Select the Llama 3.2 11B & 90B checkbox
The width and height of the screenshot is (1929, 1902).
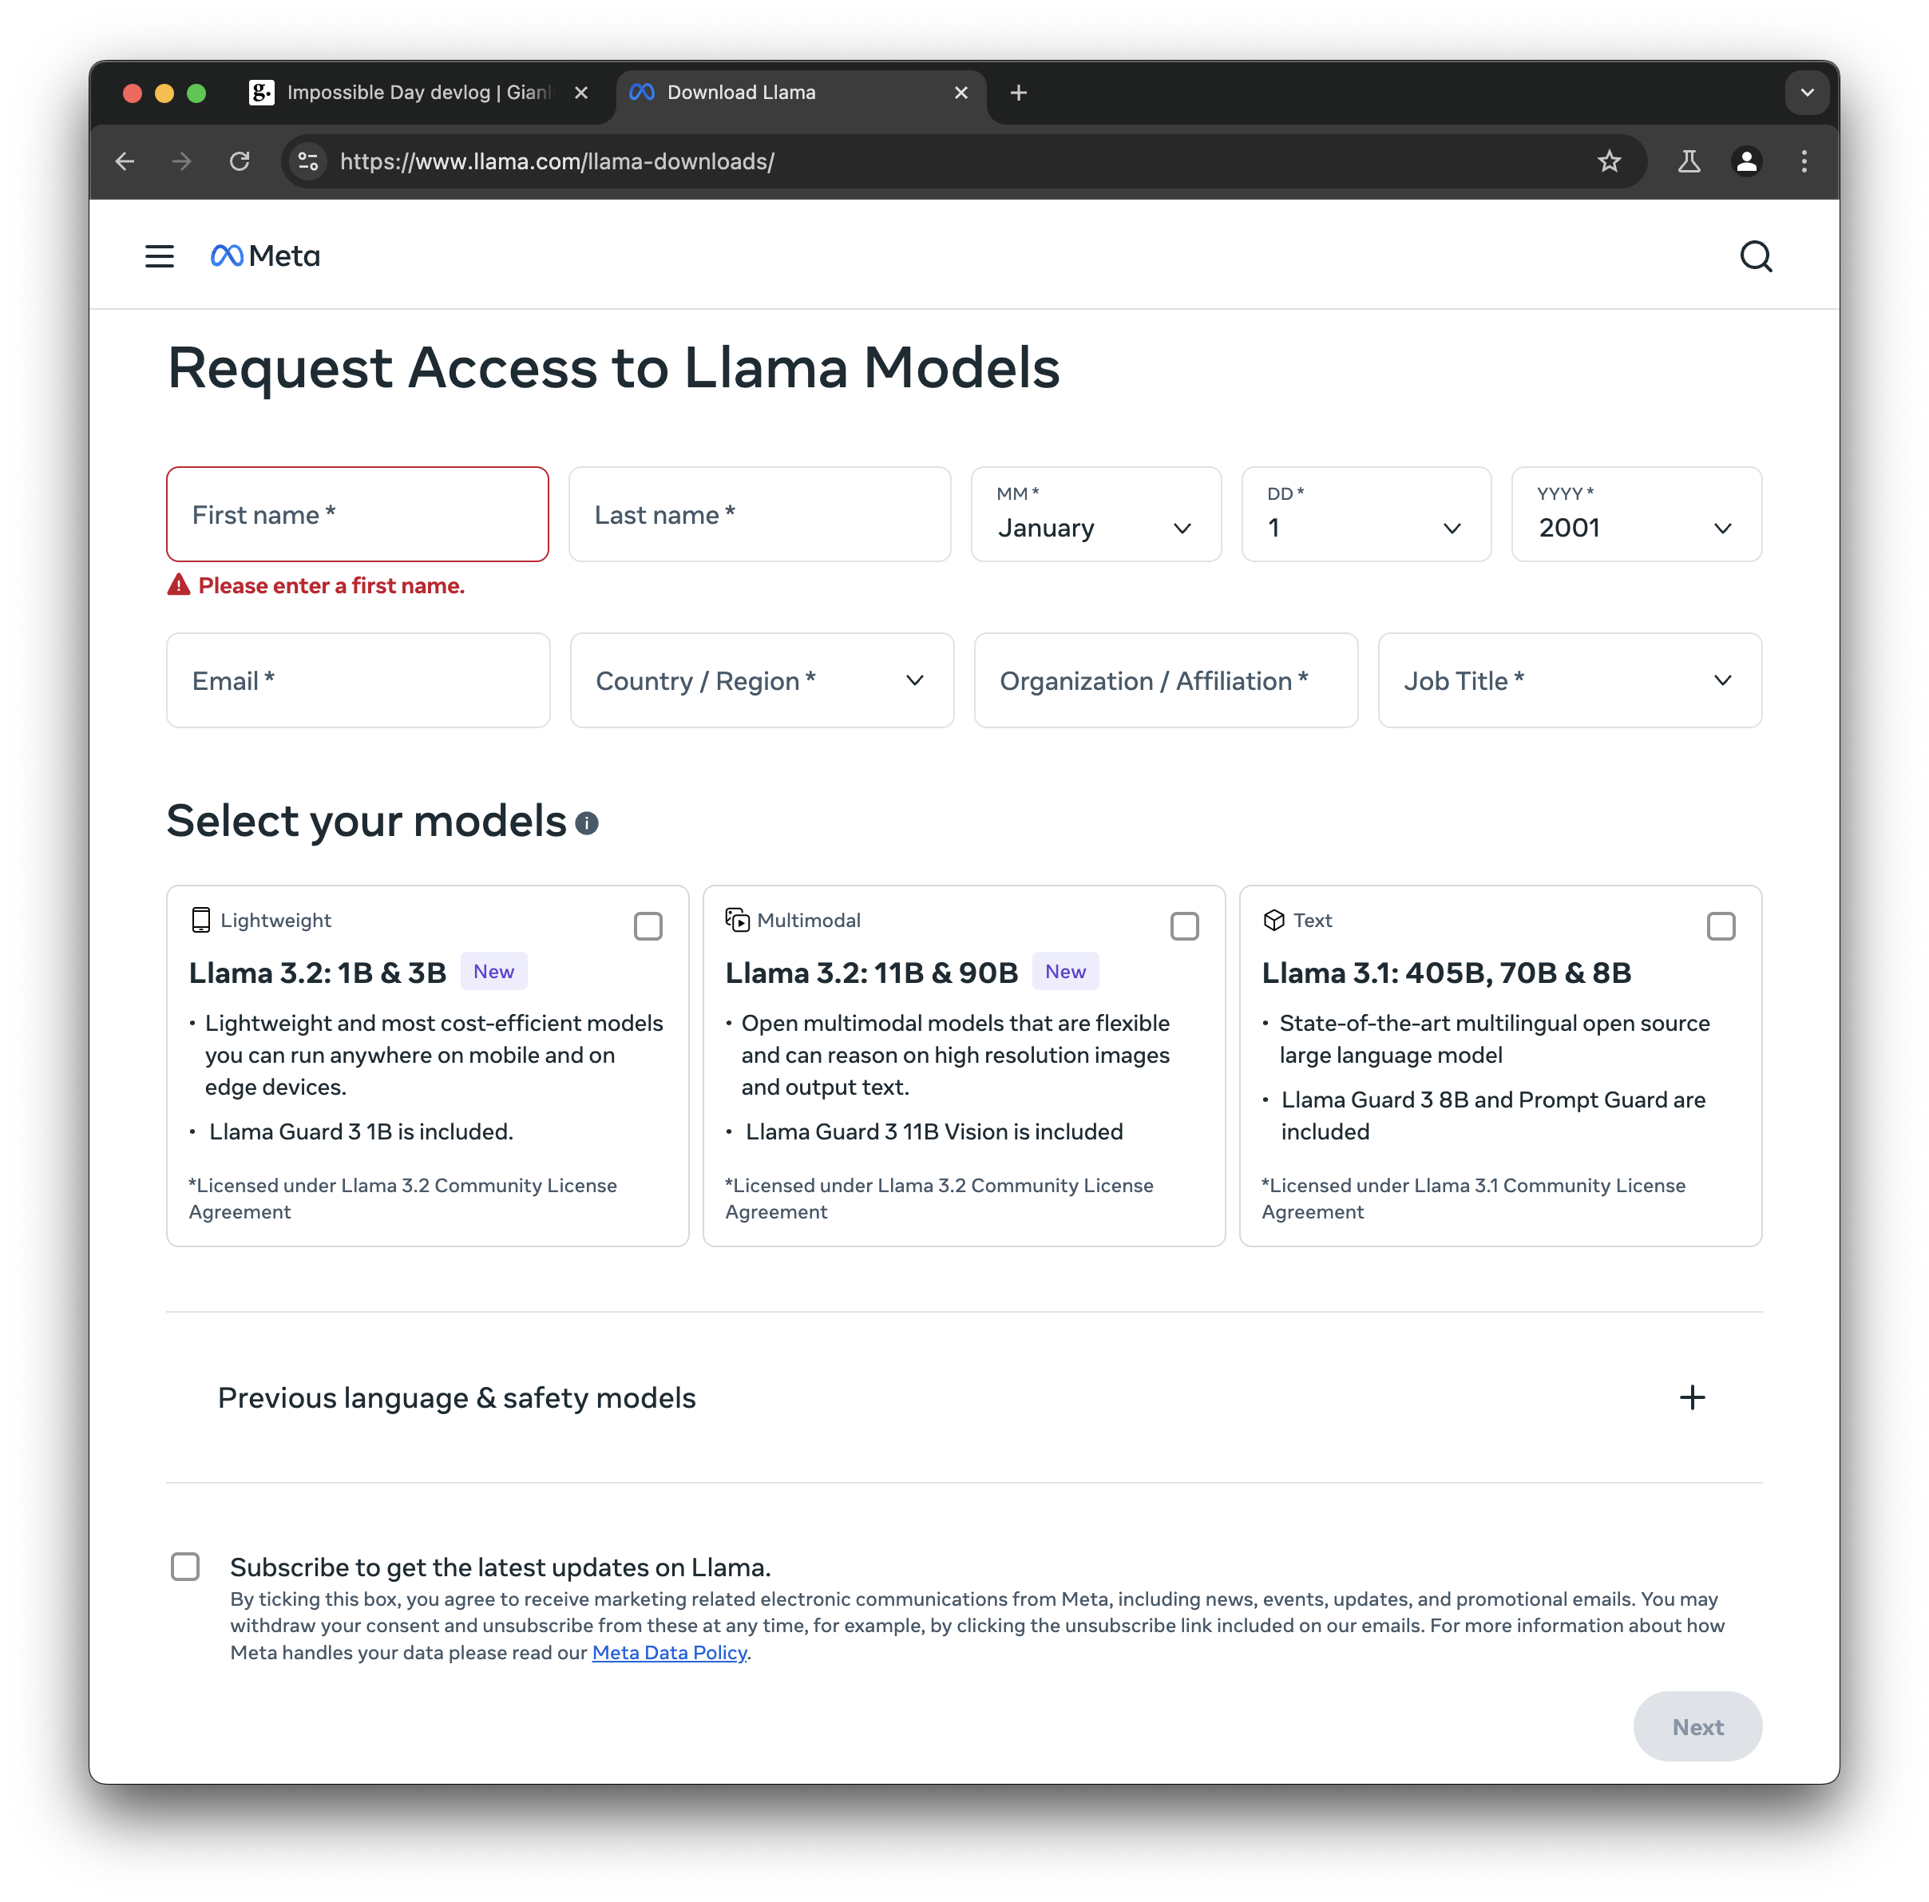click(1184, 925)
